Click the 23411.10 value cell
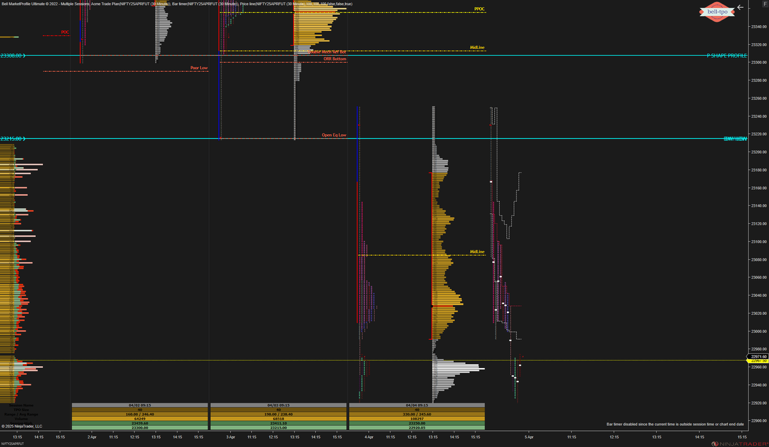 coord(278,423)
